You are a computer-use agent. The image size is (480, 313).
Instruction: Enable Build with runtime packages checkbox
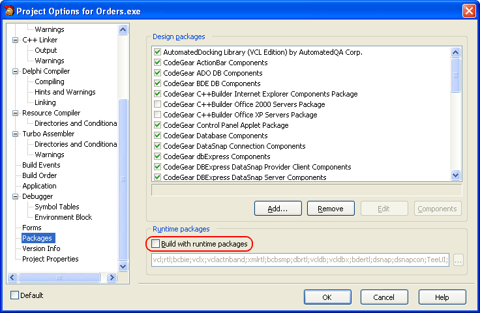[x=156, y=244]
